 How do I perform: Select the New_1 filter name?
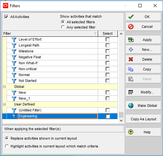click(x=24, y=98)
